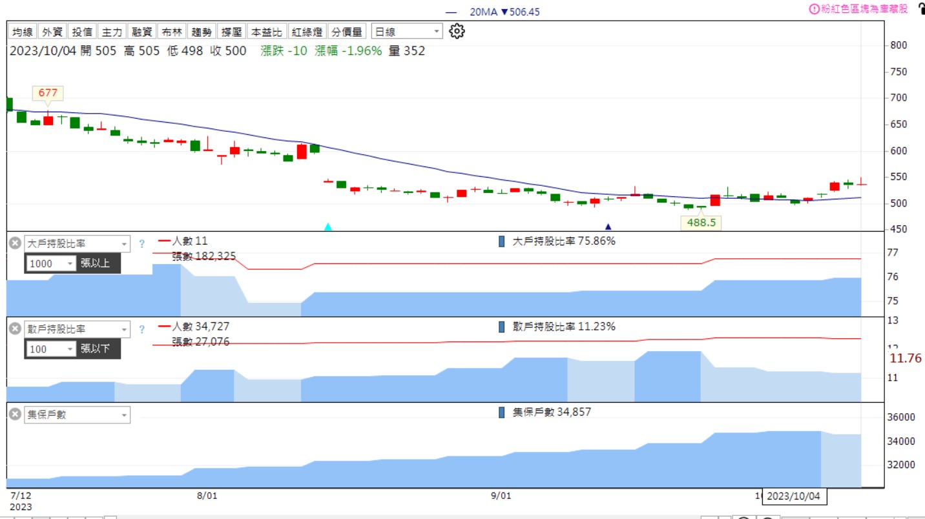
Task: Click the dark blue triangle marker on chart
Action: (607, 227)
